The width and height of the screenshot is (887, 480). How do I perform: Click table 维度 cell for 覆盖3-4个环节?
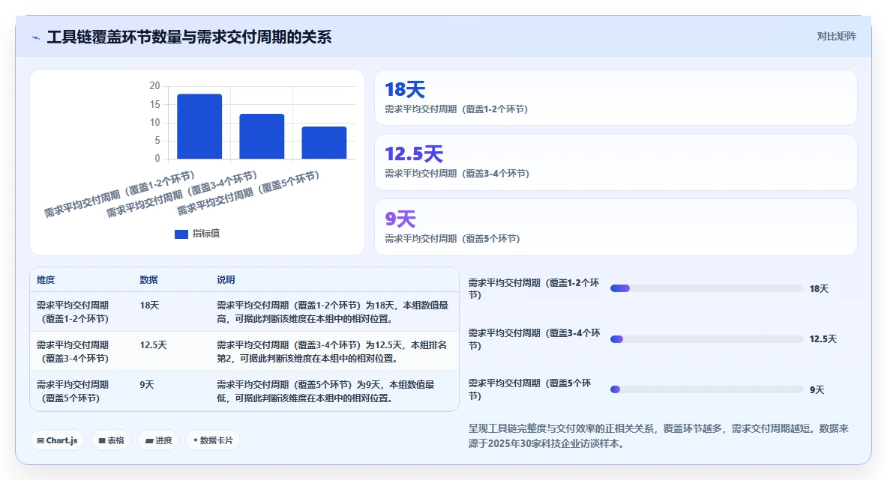tap(73, 351)
